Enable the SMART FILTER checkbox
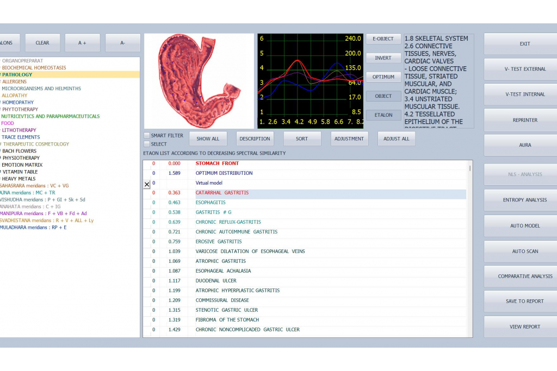Viewport: 557px width, 371px height. (x=146, y=135)
